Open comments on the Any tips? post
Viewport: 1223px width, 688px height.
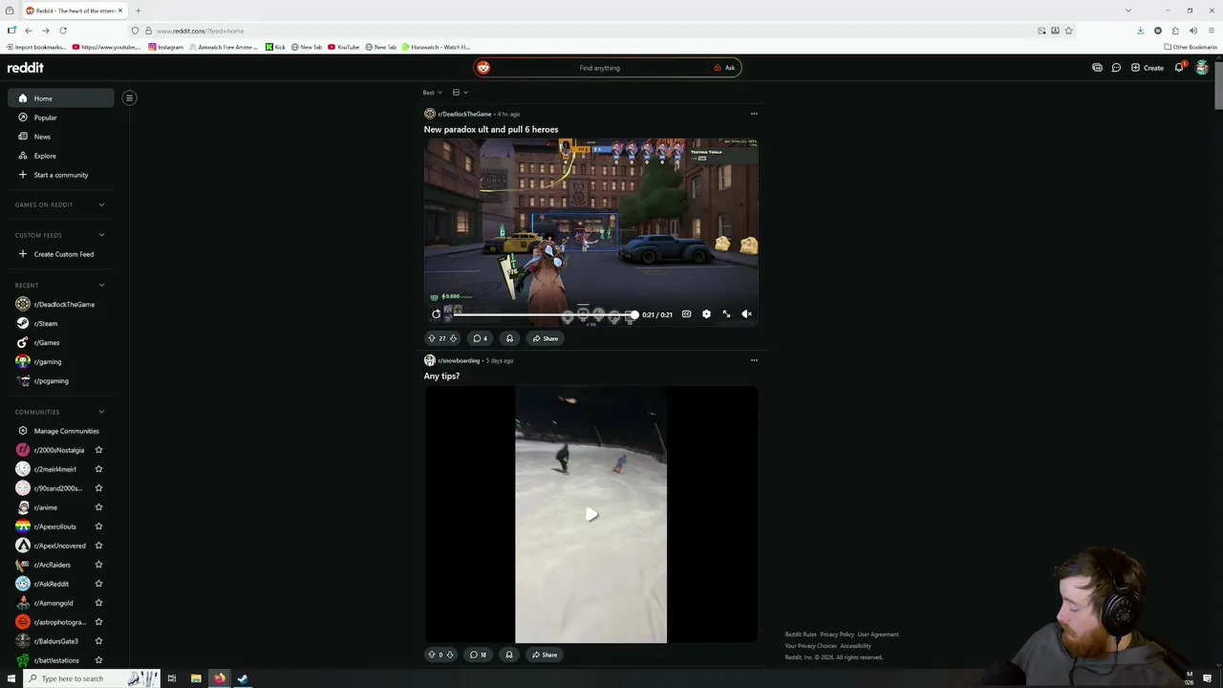(479, 655)
